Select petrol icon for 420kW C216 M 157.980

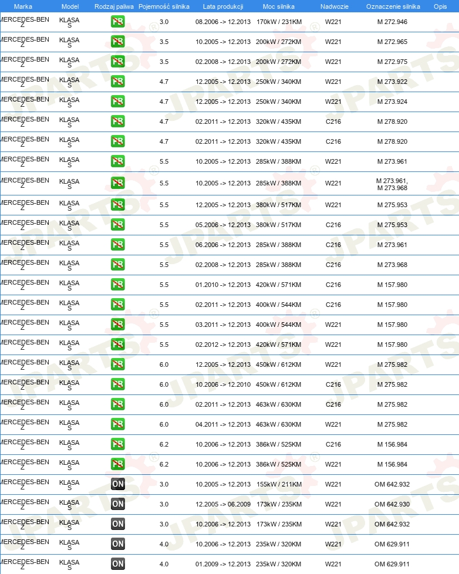[118, 285]
